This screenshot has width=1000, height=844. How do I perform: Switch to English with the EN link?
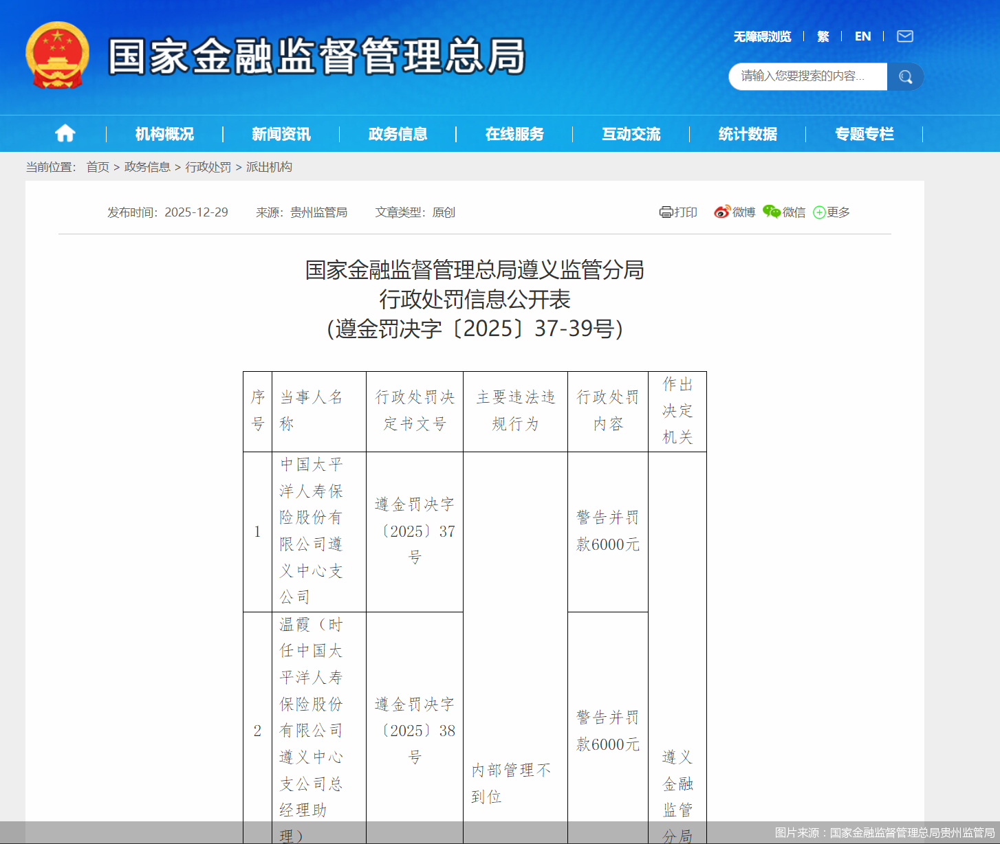[863, 36]
